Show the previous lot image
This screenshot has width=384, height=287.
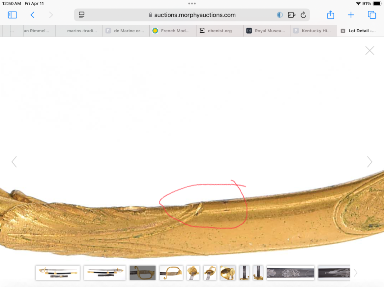pos(14,162)
